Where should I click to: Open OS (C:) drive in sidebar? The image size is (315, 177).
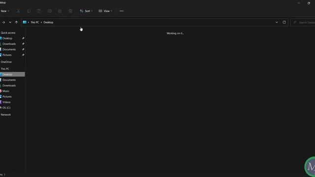coord(6,108)
